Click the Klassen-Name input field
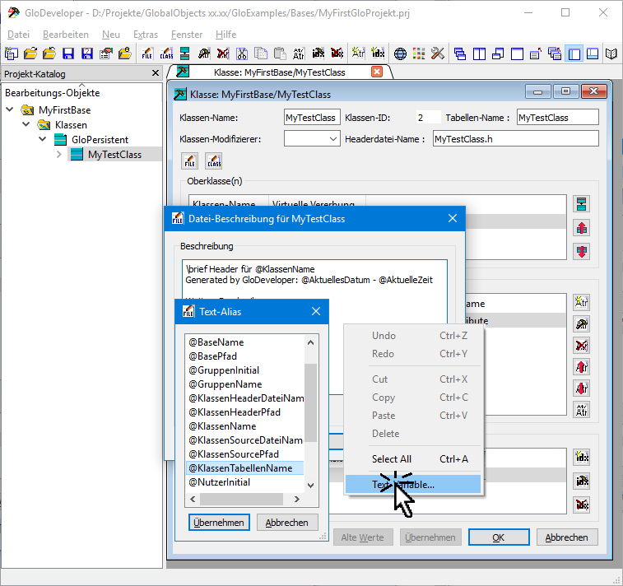Image resolution: width=623 pixels, height=586 pixels. [312, 118]
